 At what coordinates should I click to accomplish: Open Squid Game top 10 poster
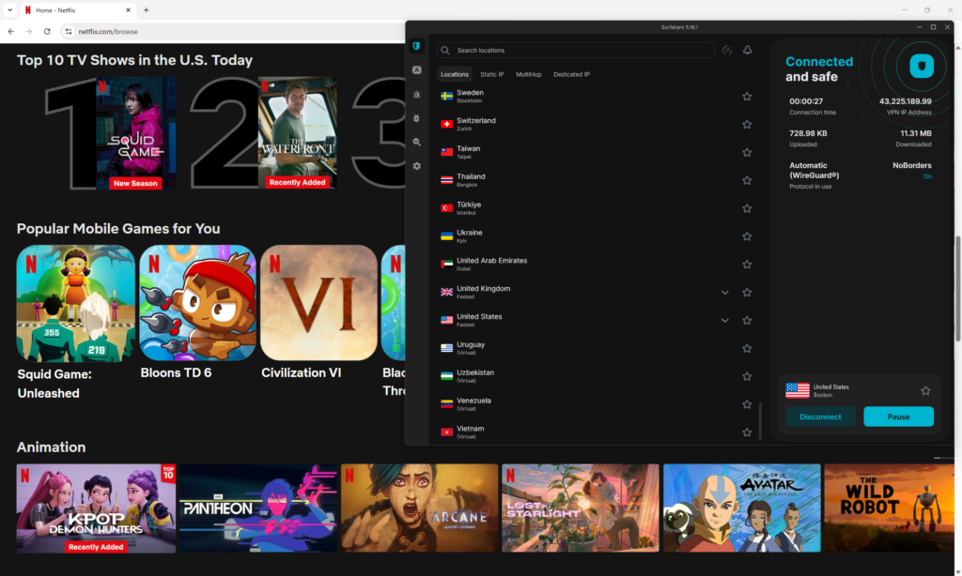pyautogui.click(x=135, y=133)
